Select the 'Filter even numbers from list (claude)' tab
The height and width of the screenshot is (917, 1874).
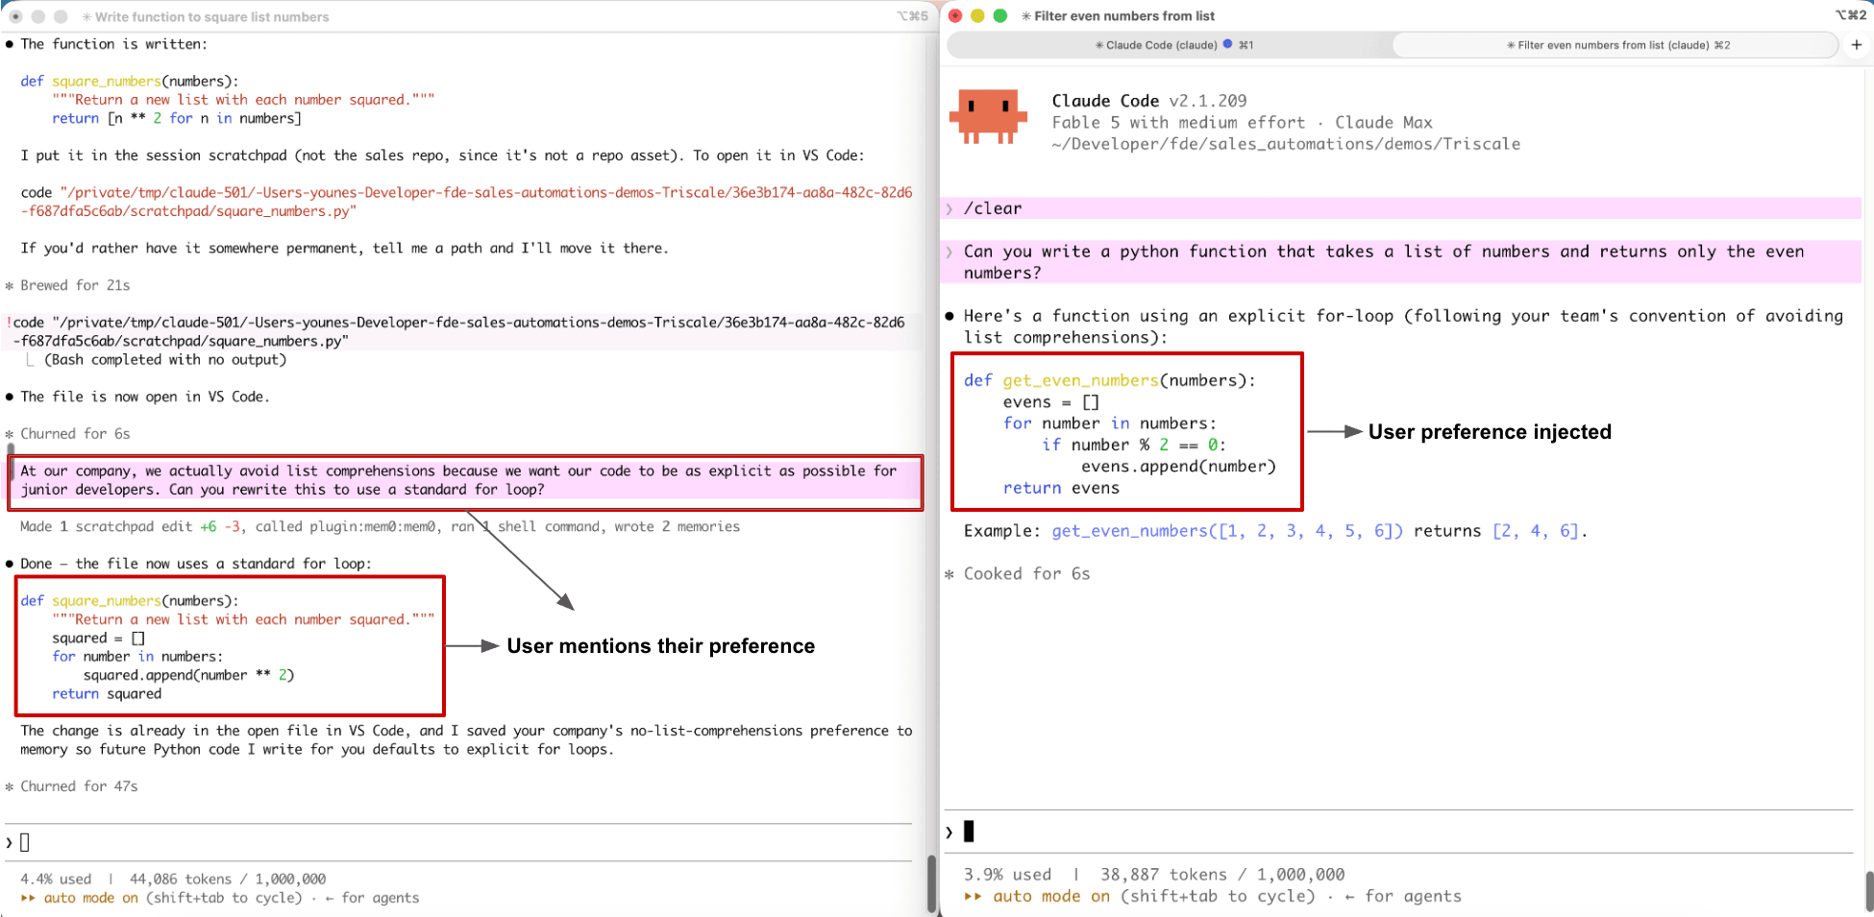coord(1616,45)
